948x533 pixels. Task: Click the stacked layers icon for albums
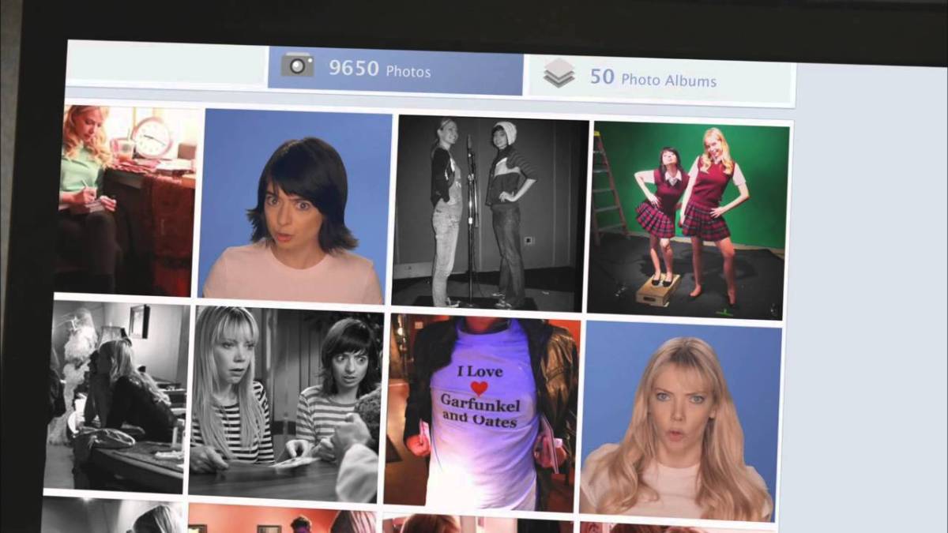559,73
